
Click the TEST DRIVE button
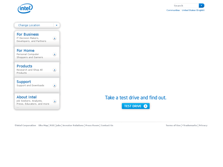136,106
